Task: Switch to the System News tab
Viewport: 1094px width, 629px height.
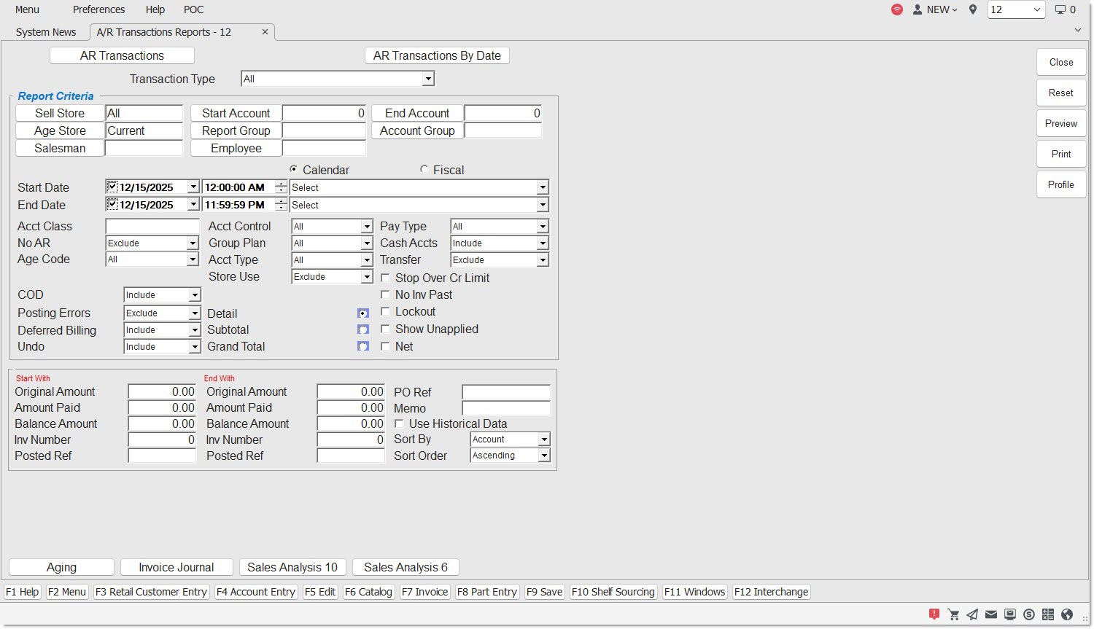Action: coord(46,32)
